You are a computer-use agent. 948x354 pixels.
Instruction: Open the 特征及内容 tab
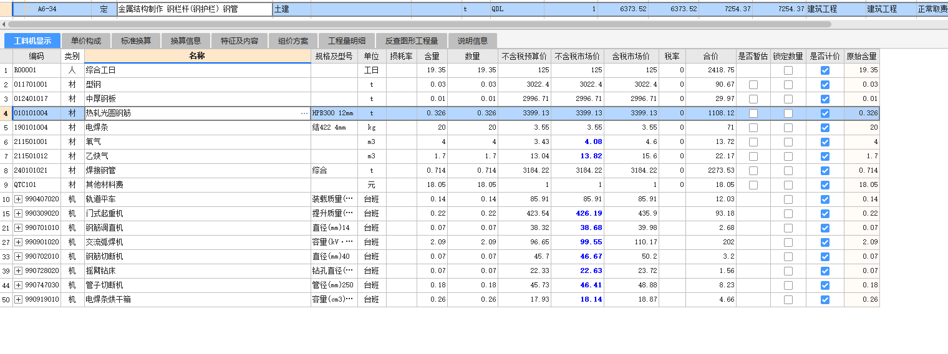[x=239, y=41]
